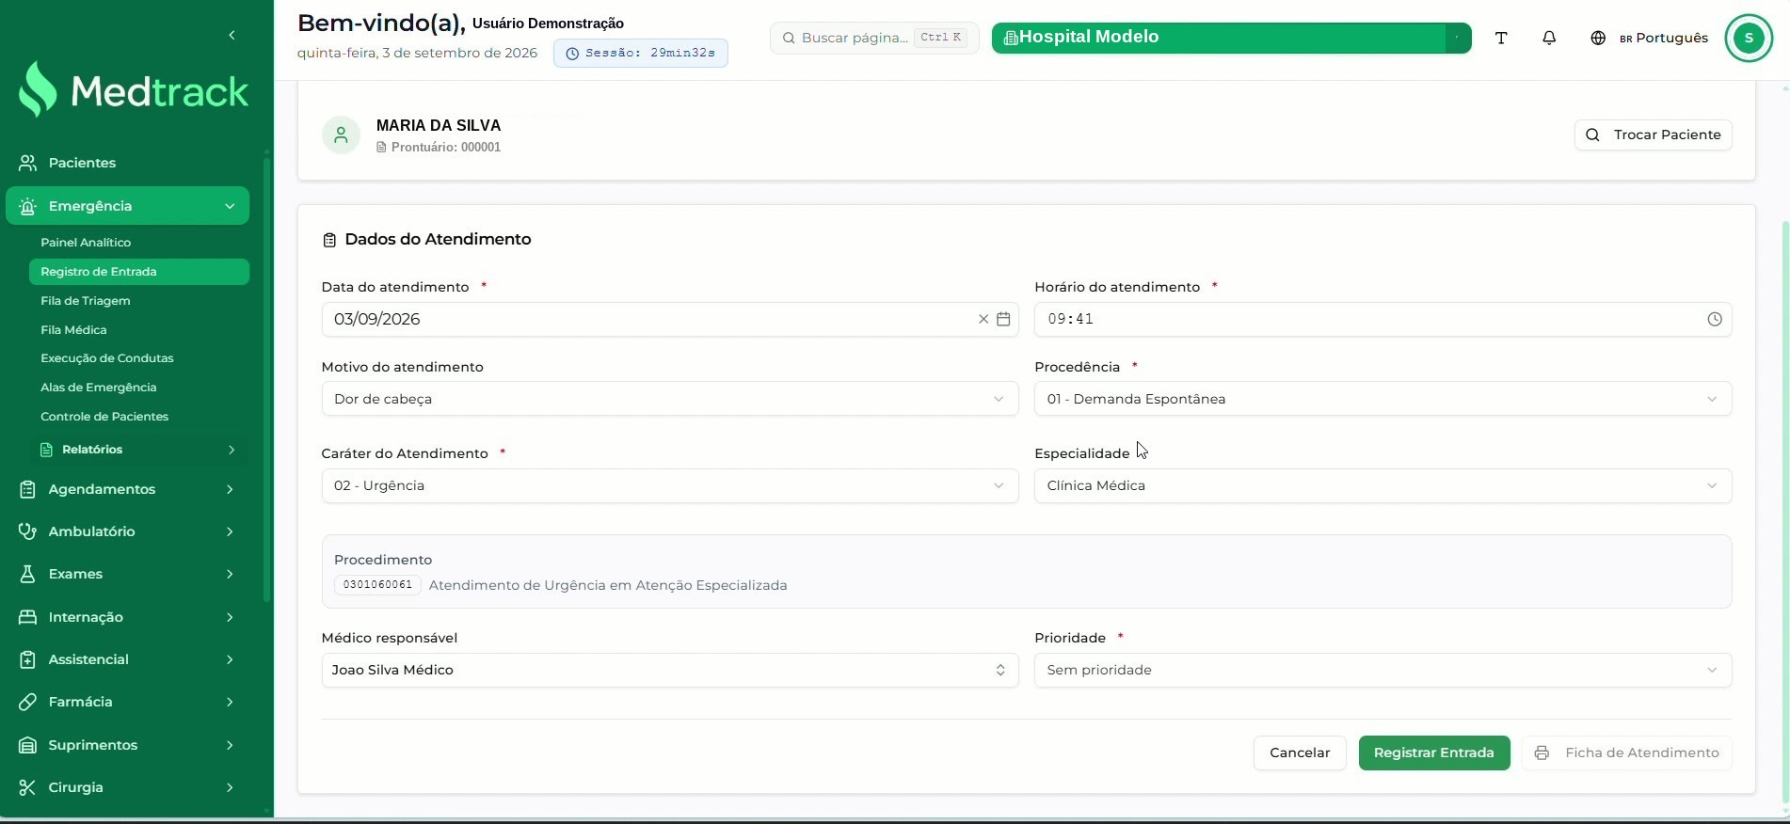Click the Medtrack logo
The width and height of the screenshot is (1790, 824).
coord(135,90)
